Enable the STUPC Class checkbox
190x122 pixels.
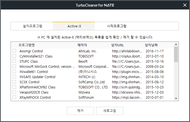click(14, 61)
